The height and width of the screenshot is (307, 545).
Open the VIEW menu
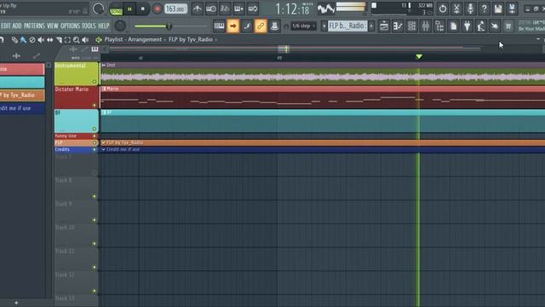pyautogui.click(x=53, y=26)
